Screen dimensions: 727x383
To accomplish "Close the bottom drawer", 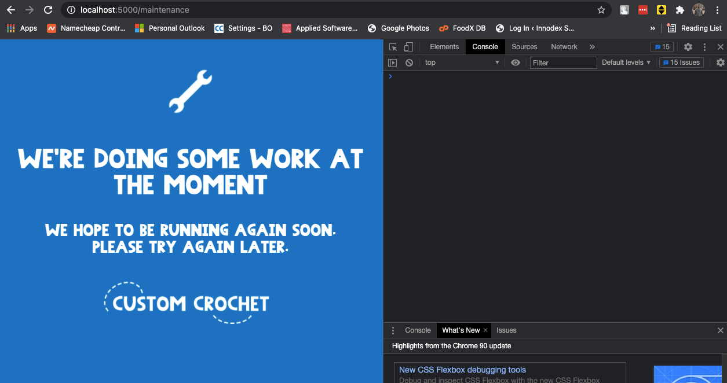I will coord(721,330).
